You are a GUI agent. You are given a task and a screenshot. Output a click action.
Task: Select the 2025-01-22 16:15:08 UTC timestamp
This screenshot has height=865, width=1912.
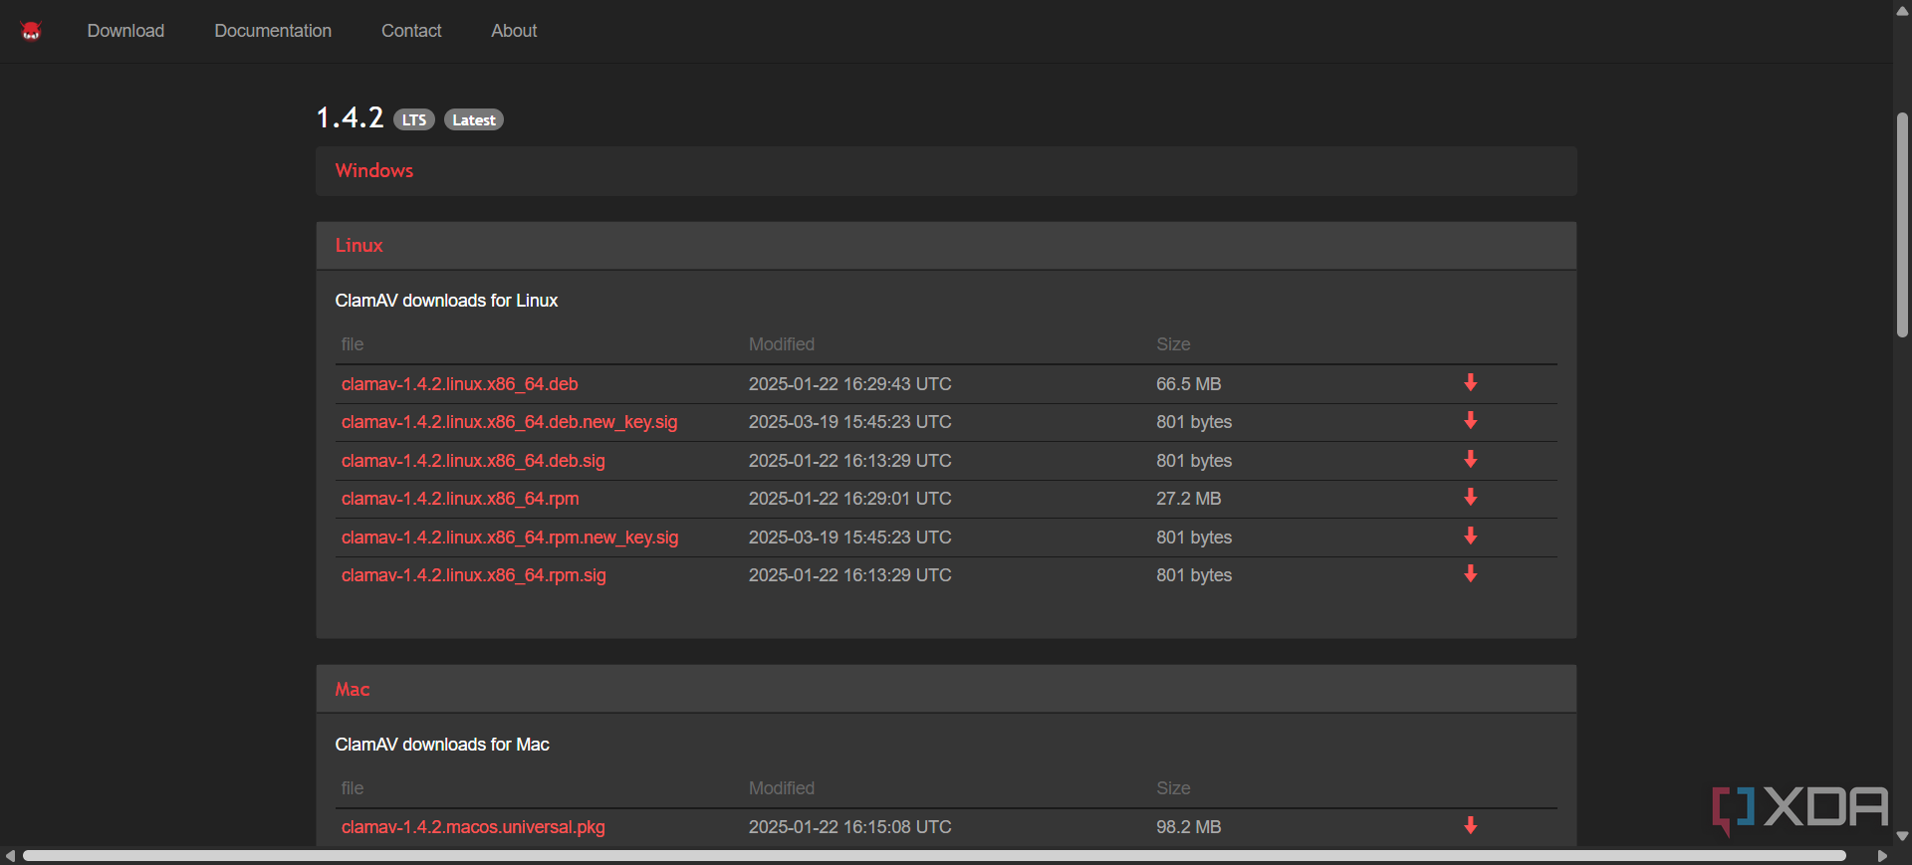[x=849, y=827]
